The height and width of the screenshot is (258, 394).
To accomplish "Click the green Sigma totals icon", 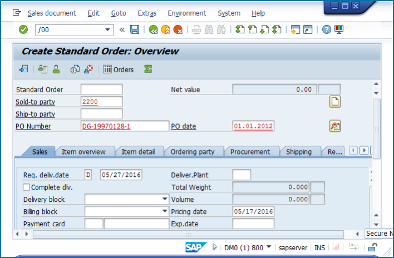I will click(x=147, y=70).
